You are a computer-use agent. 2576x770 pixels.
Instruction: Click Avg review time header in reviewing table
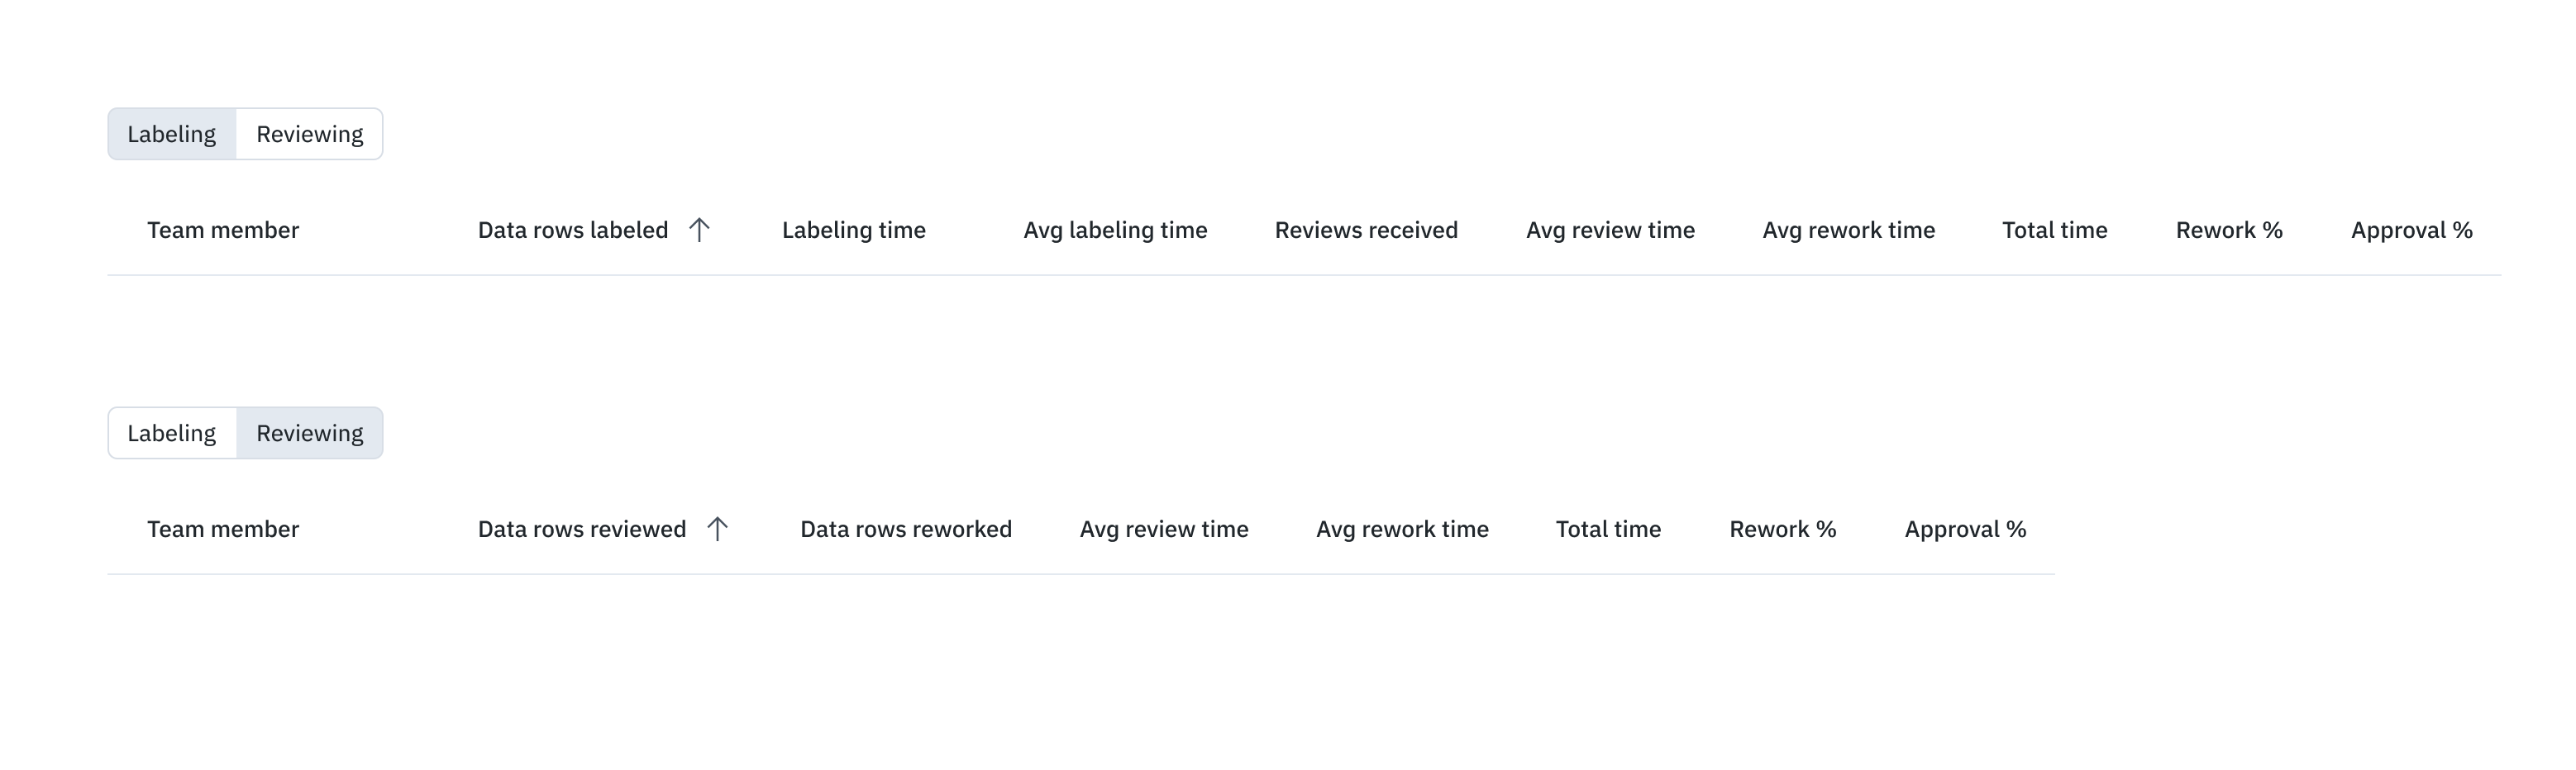[x=1164, y=530]
